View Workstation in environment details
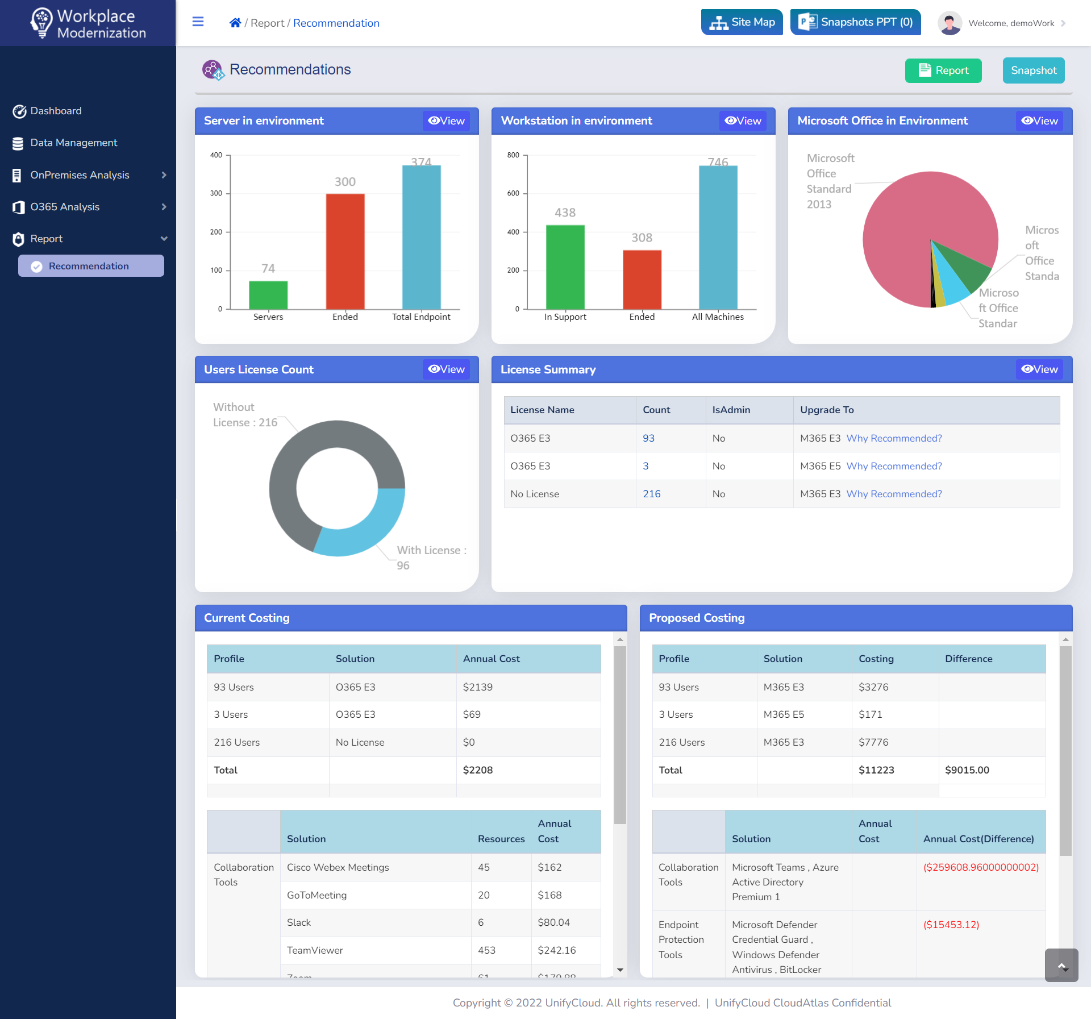Image resolution: width=1091 pixels, height=1019 pixels. (743, 120)
